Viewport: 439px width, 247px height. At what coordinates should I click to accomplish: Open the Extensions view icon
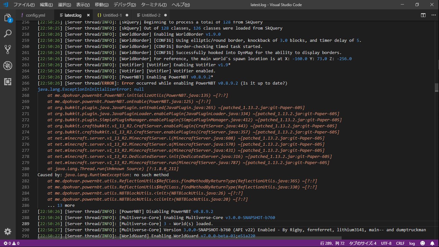8,81
